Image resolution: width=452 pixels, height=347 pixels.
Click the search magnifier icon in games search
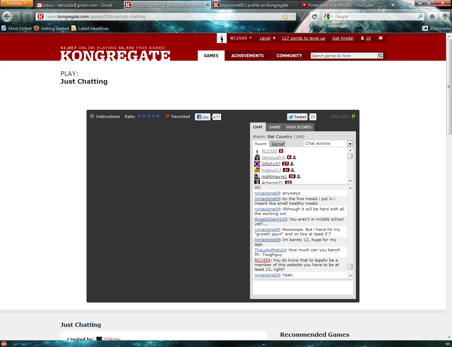coord(380,55)
